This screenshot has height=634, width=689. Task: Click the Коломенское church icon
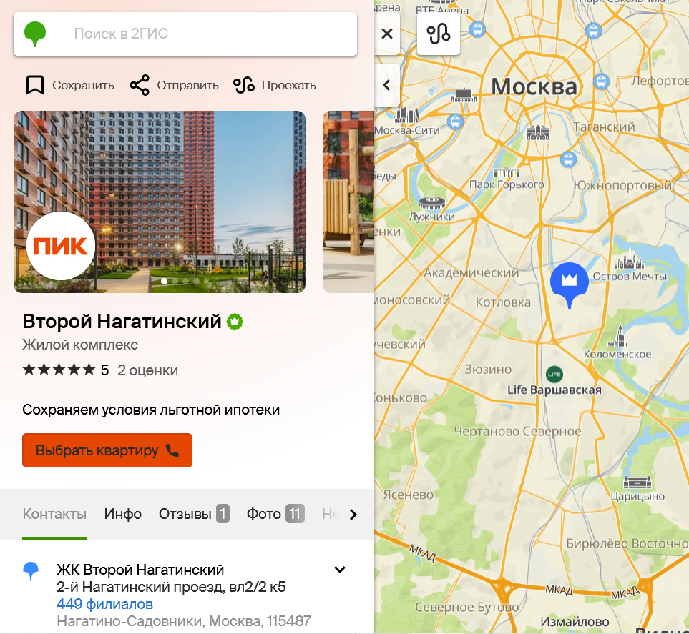(x=619, y=336)
